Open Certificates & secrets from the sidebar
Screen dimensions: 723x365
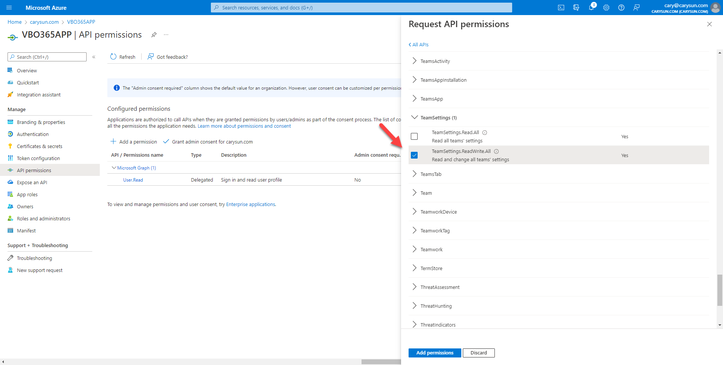pos(39,146)
